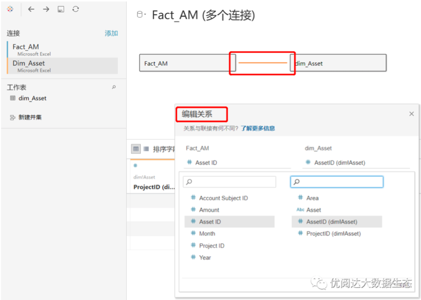Screen dimensions: 421x300
Task: Refresh the data source
Action: (76, 9)
